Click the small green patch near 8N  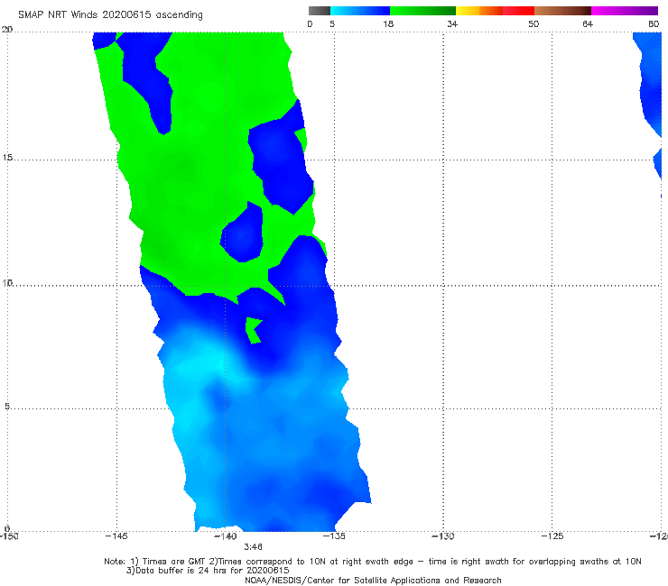pos(253,330)
